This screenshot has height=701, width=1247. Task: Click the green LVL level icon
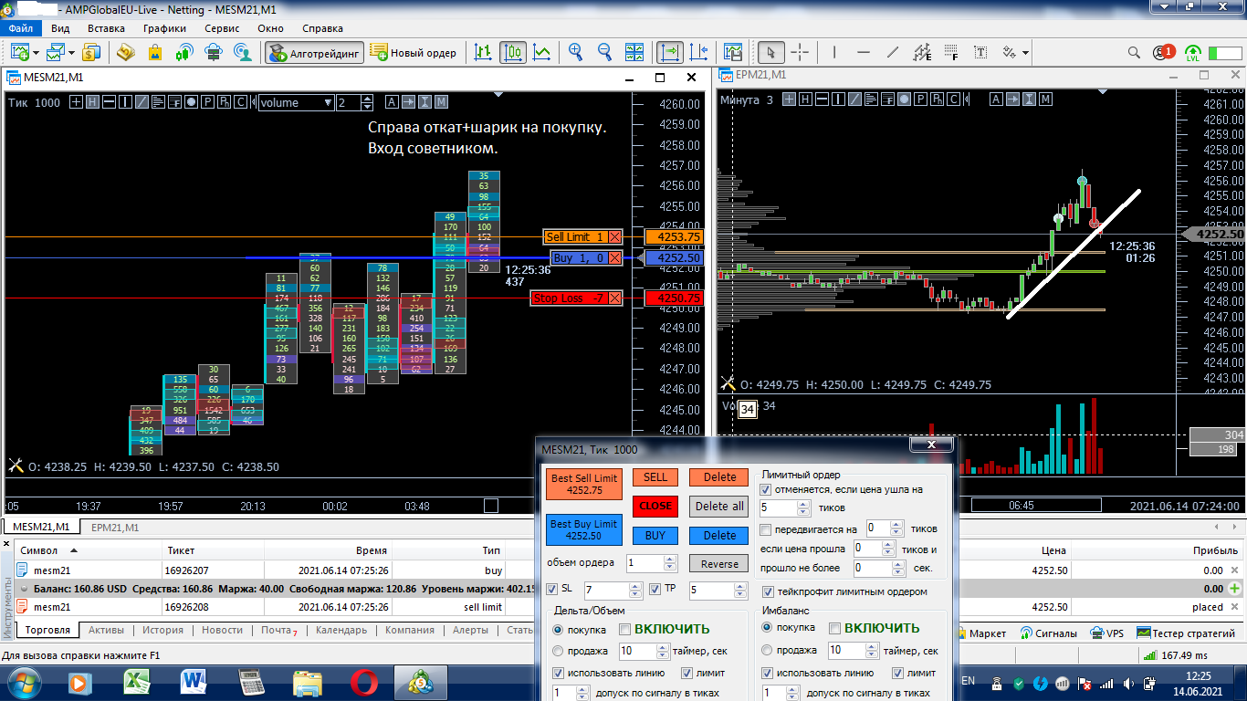pos(1192,53)
